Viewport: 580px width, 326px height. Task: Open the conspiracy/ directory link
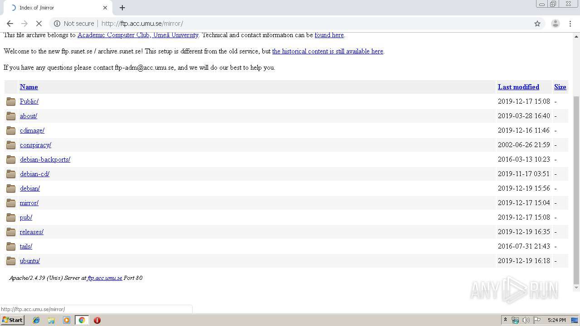35,145
